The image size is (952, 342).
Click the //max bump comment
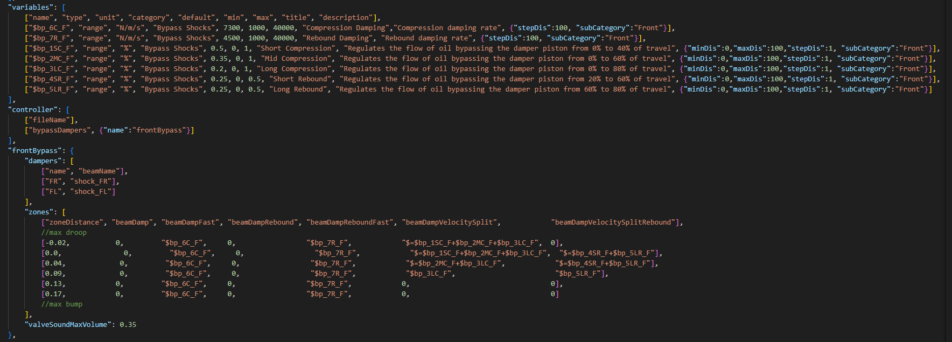pos(62,304)
